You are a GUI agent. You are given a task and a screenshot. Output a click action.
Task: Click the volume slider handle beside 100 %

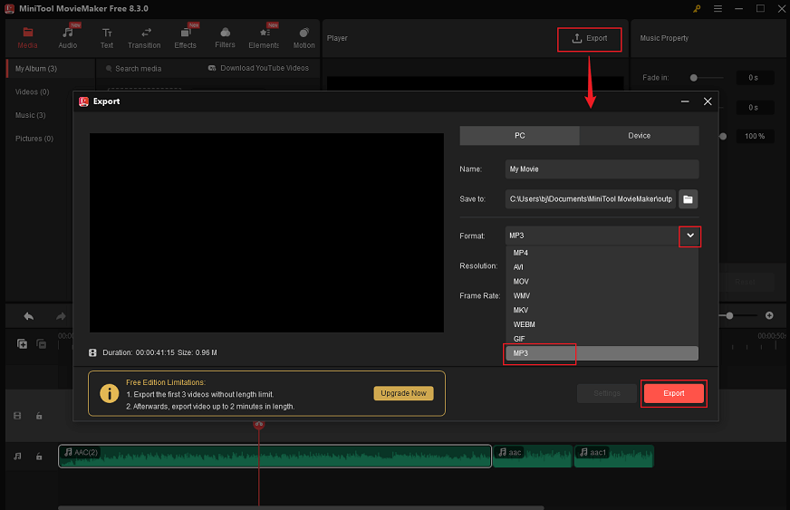click(x=723, y=136)
